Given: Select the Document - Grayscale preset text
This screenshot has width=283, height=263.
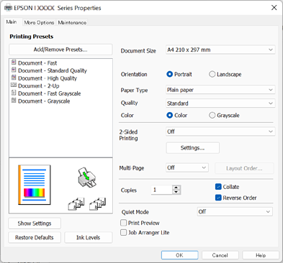Looking at the screenshot, I should click(44, 101).
